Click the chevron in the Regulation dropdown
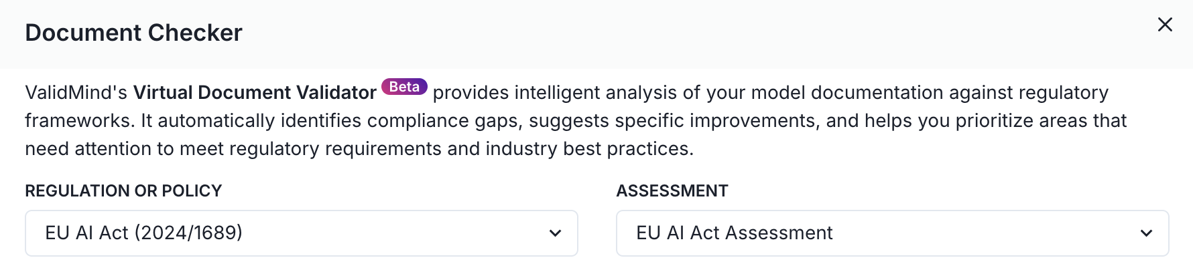This screenshot has height=278, width=1193. (555, 233)
